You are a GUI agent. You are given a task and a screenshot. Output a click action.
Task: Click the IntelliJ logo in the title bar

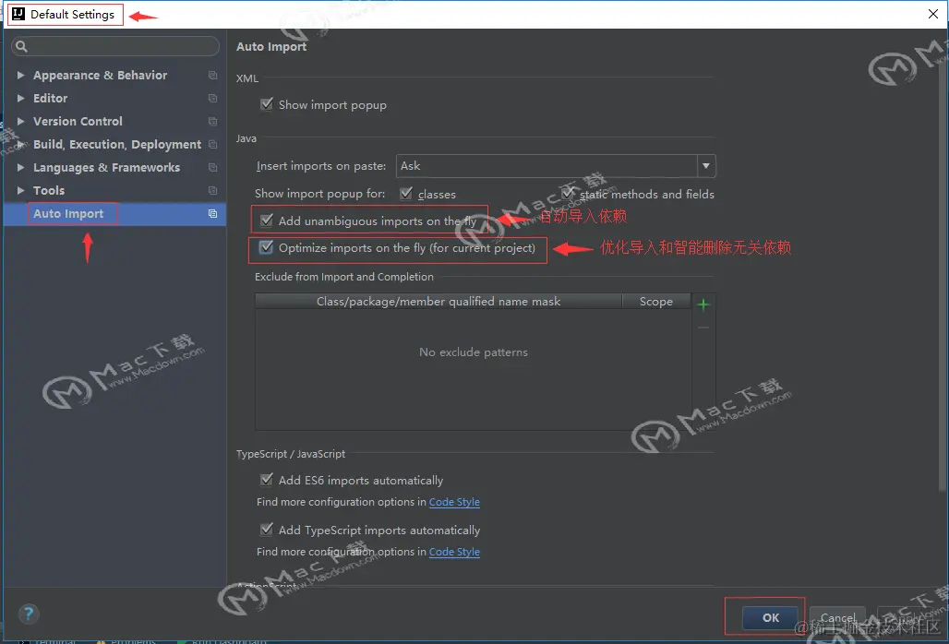point(18,14)
